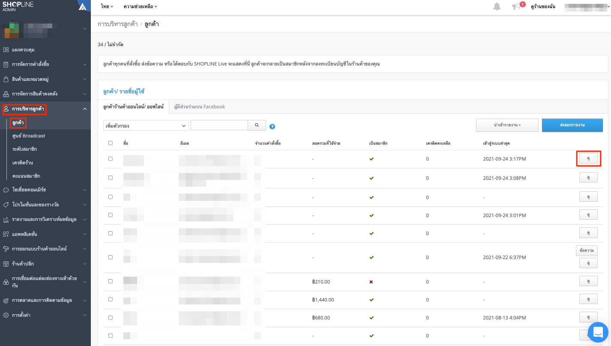Viewport: 611px width, 346px height.
Task: Click the แผงควบคุม dashboard icon
Action: (x=6, y=50)
